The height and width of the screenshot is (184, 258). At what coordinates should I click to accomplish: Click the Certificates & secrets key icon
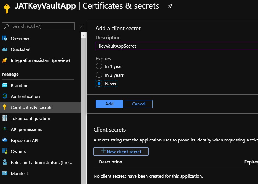point(5,107)
